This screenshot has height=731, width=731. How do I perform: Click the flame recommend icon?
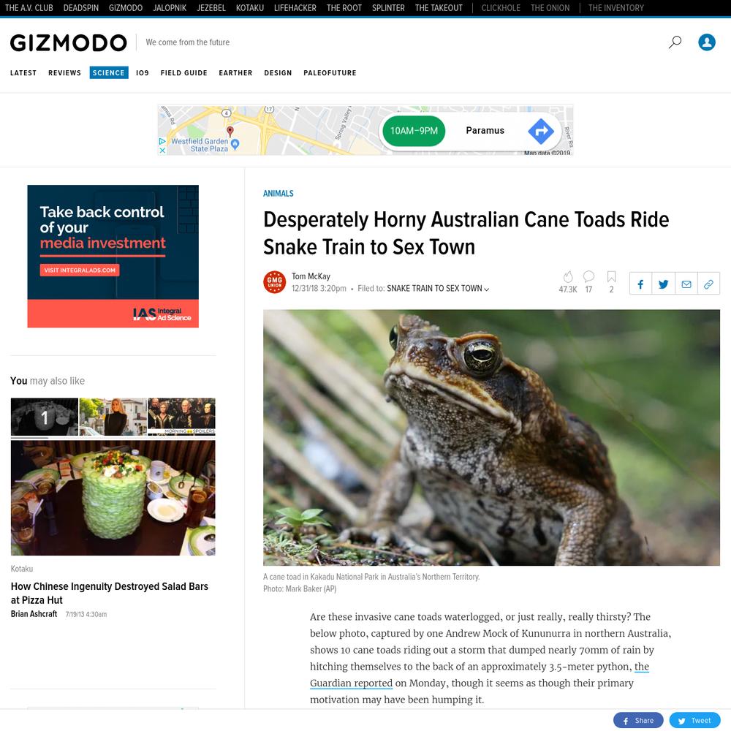pyautogui.click(x=568, y=277)
